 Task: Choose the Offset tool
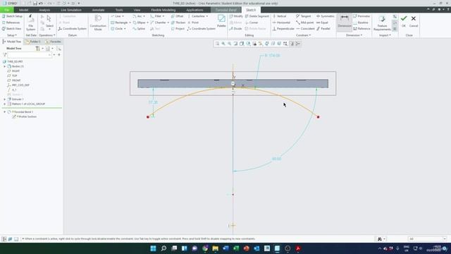click(177, 16)
